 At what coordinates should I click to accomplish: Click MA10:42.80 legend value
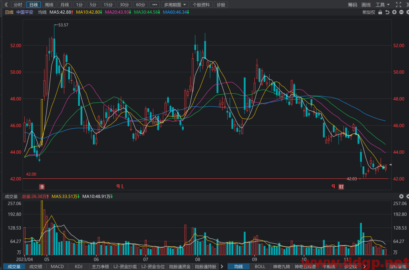coord(89,12)
